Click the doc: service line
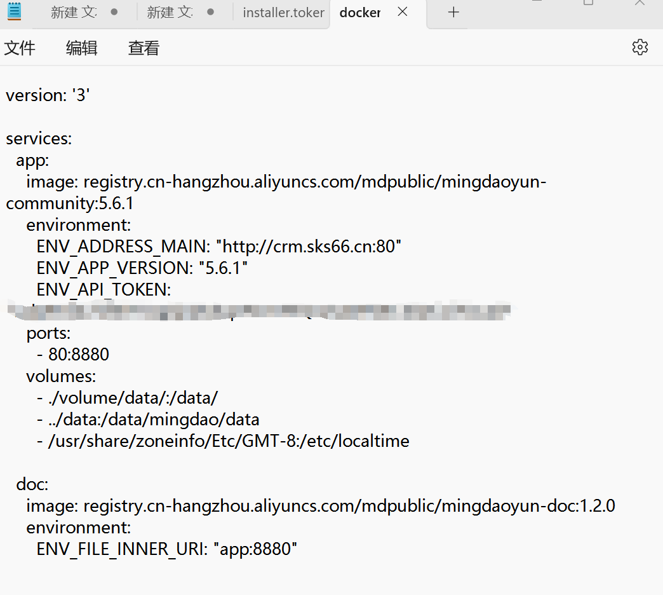663x595 pixels. tap(32, 484)
